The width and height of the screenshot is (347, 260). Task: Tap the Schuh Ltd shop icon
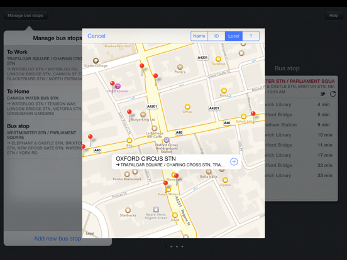pyautogui.click(x=244, y=116)
